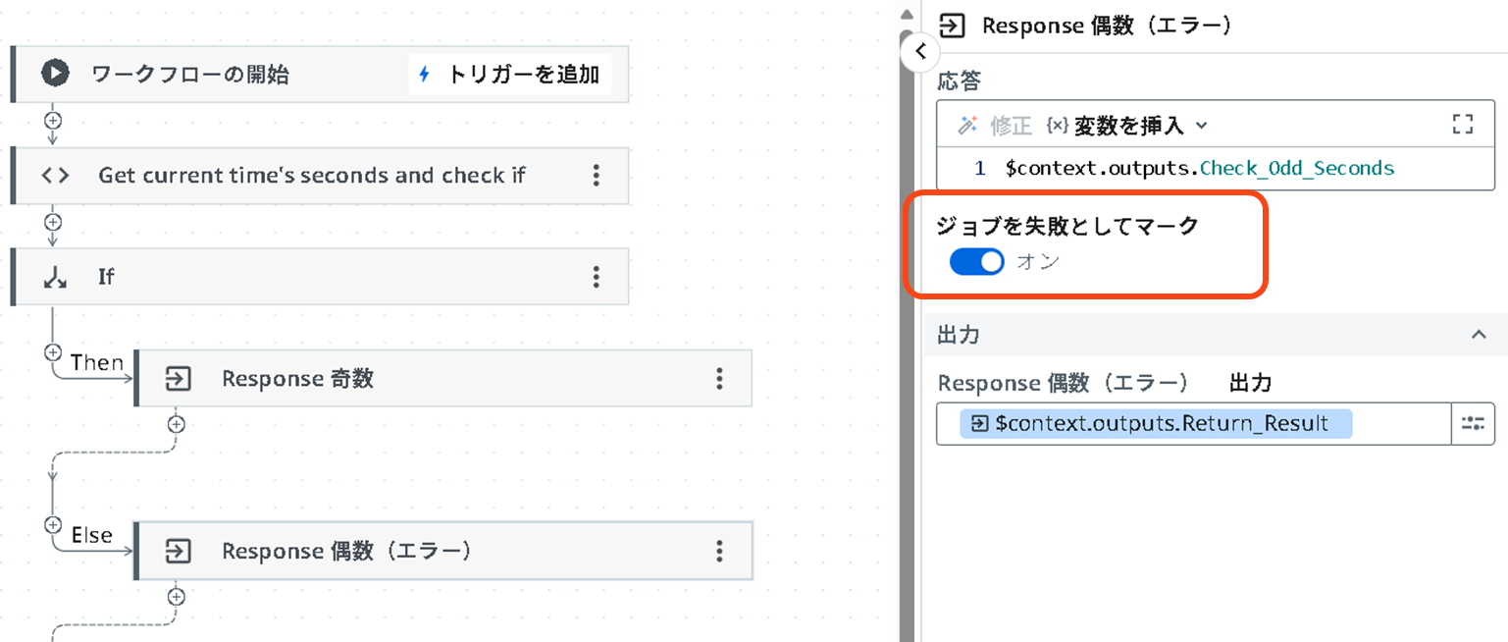Image resolution: width=1508 pixels, height=642 pixels.
Task: Click in the $context.outputs.Check_Odd_Seconds code line
Action: coord(1199,168)
